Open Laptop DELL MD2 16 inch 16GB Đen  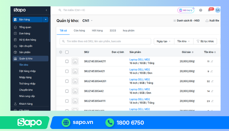pos(140,70)
